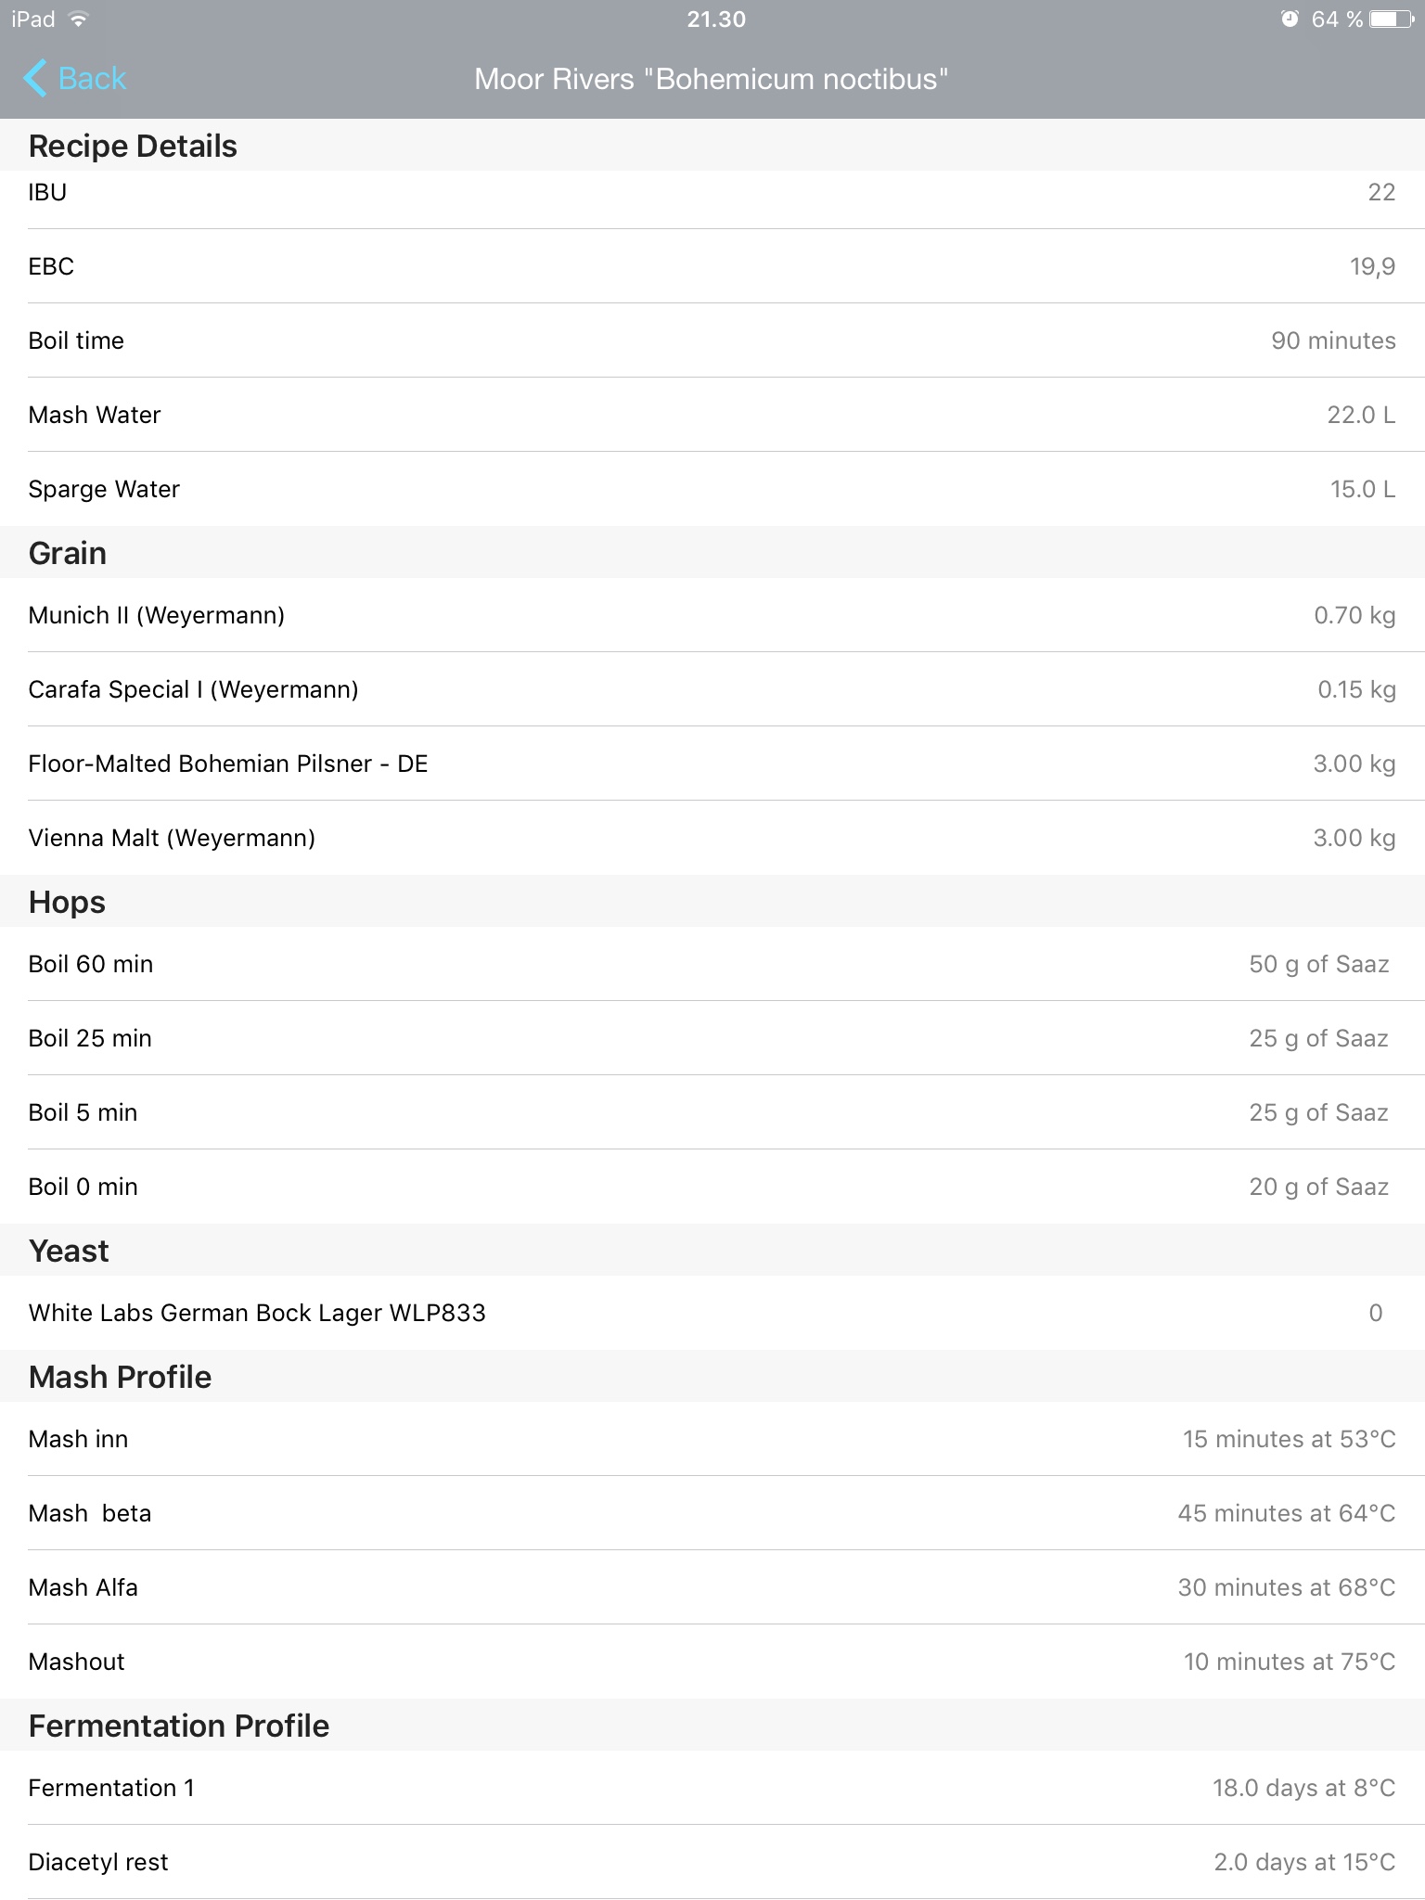
Task: Open the Boil 0 min hop addition
Action: (712, 1187)
